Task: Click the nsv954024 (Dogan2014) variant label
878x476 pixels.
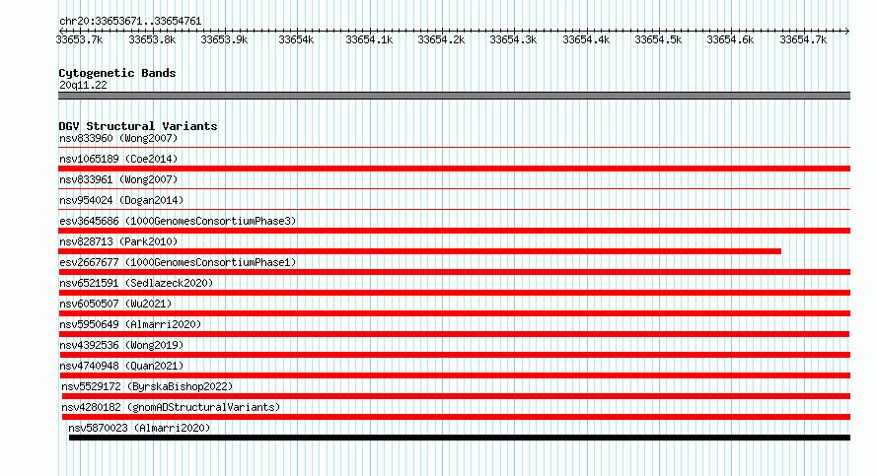Action: (121, 200)
